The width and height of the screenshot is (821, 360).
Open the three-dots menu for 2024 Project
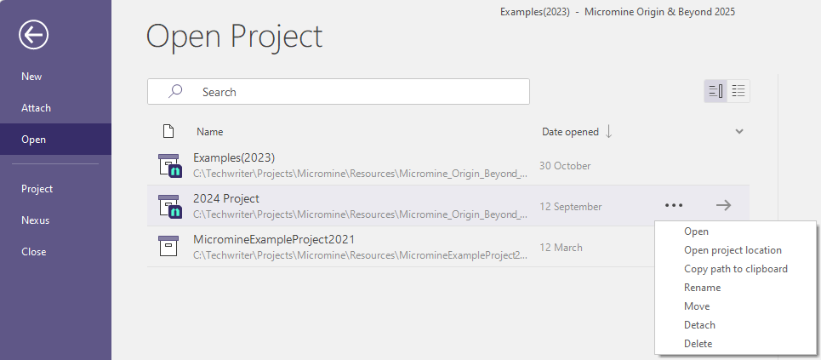tap(674, 205)
